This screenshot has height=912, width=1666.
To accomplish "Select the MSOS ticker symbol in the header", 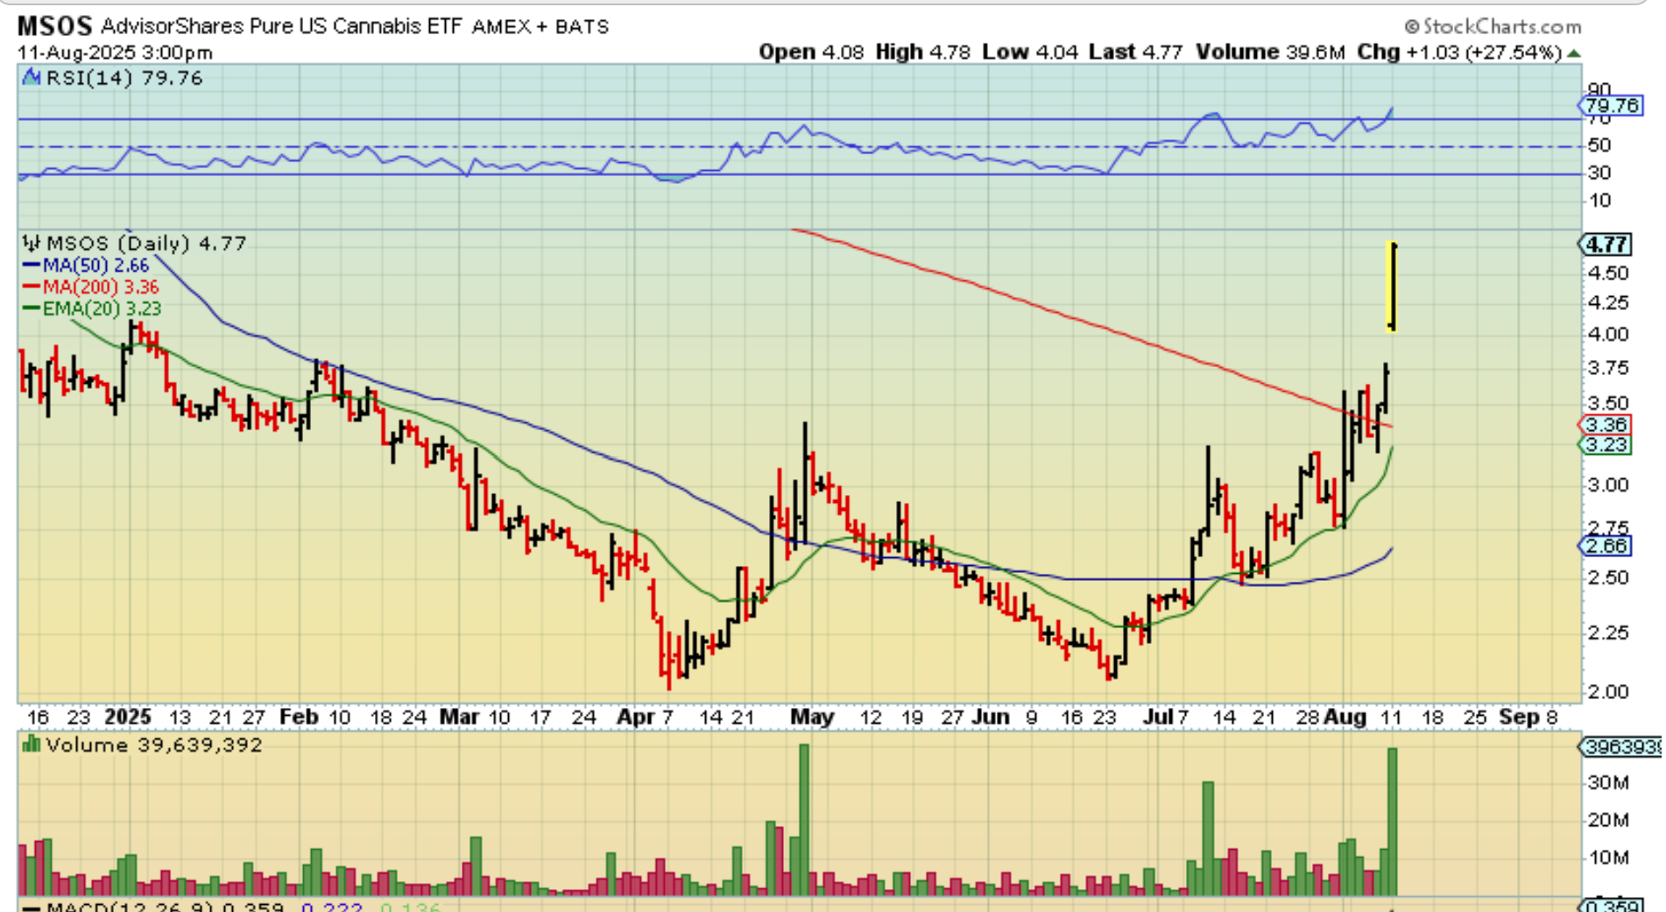I will [54, 25].
